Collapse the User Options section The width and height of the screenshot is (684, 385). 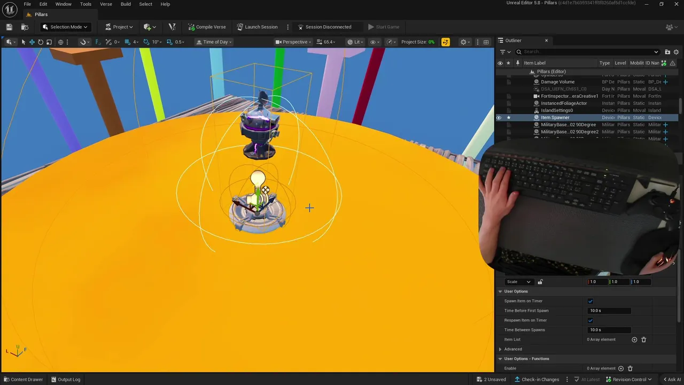[x=500, y=291]
